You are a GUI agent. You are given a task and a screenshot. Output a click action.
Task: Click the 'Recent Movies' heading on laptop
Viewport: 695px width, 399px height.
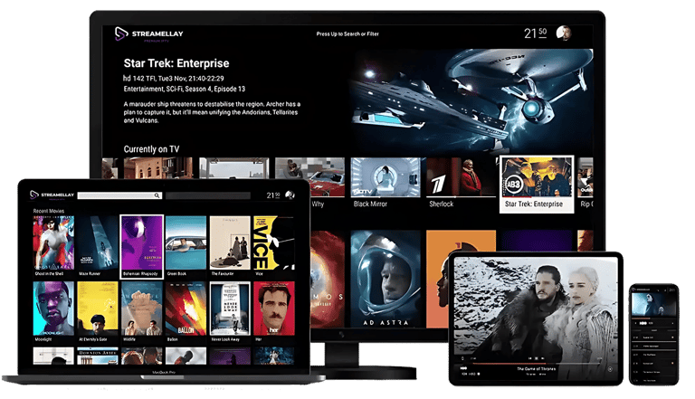pos(49,211)
